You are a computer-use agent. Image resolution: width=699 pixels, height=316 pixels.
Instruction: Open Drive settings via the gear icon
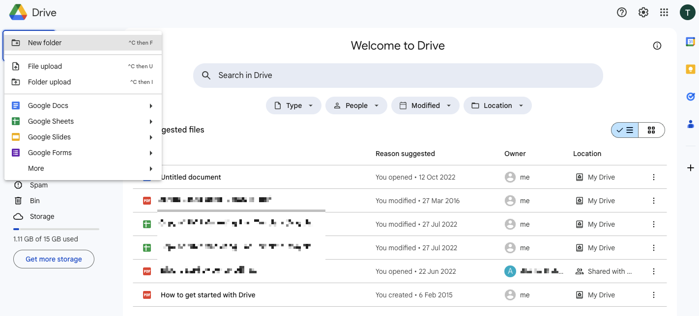click(x=643, y=12)
